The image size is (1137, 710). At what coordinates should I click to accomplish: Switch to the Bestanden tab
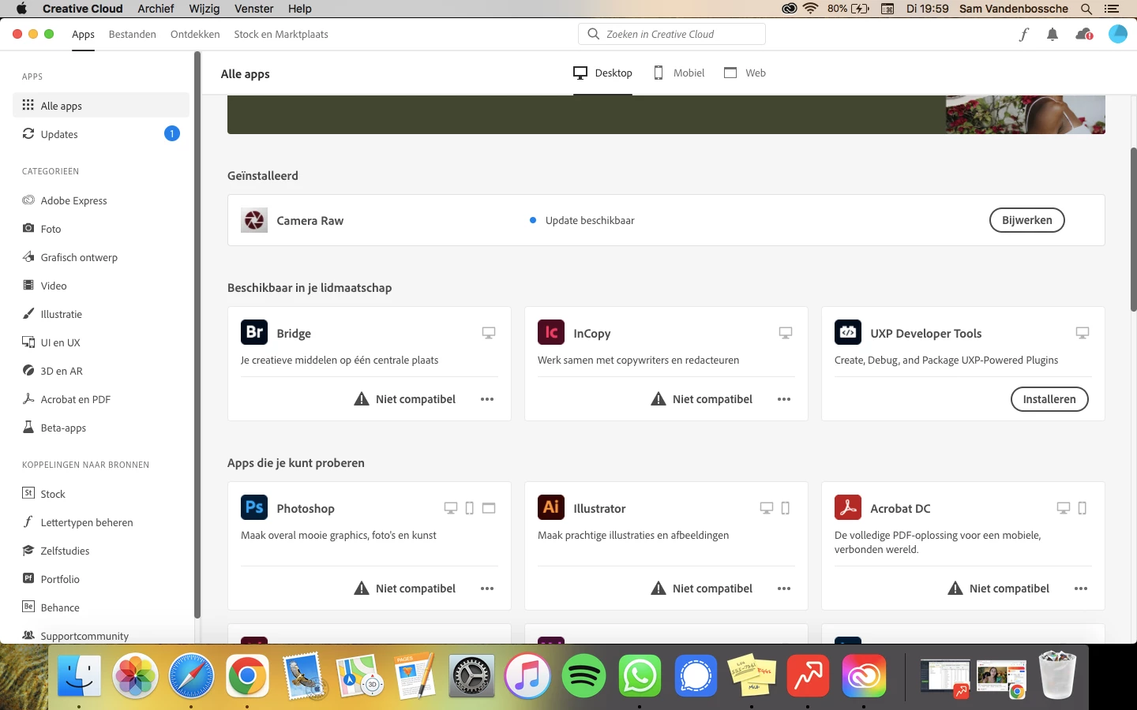click(x=132, y=34)
